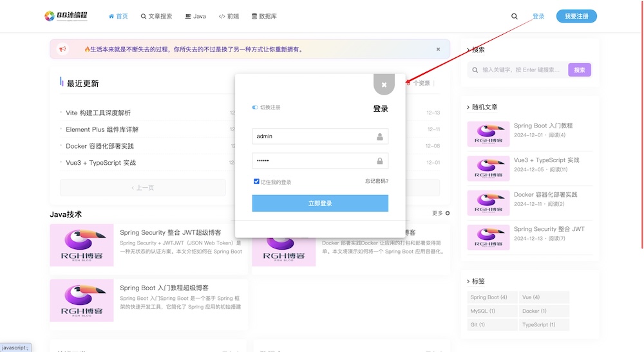Click the 登录 link in header
This screenshot has height=352, width=644.
click(538, 17)
